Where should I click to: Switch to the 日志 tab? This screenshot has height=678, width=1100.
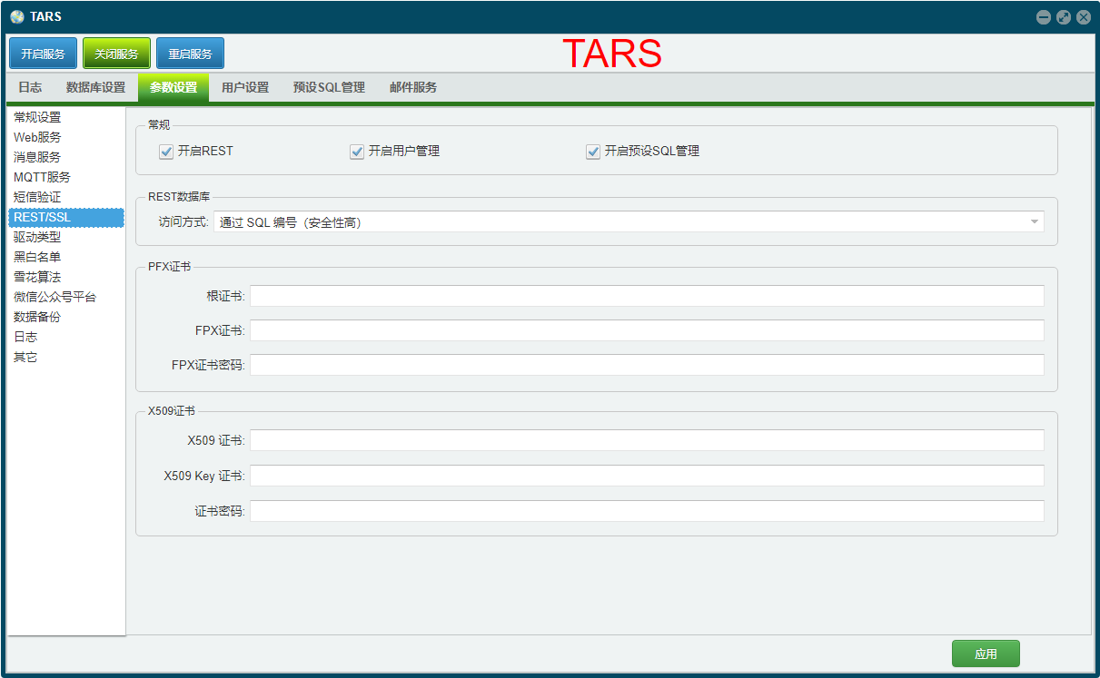[30, 87]
